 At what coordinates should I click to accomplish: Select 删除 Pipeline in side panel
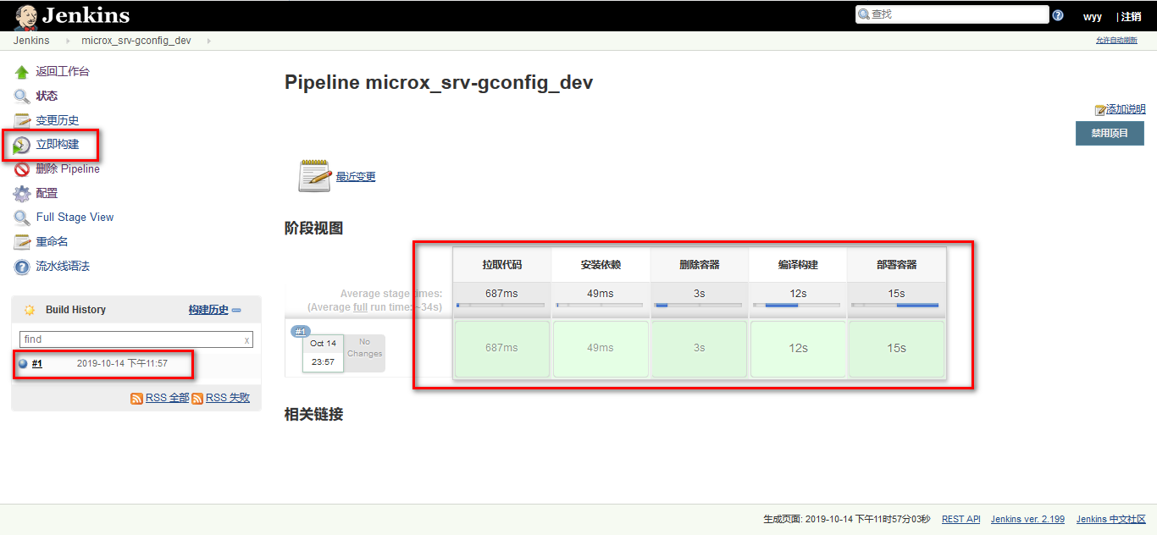click(68, 169)
